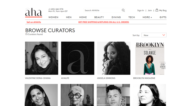Open the shopping bag icon
This screenshot has height=106, width=193.
[x=157, y=10]
